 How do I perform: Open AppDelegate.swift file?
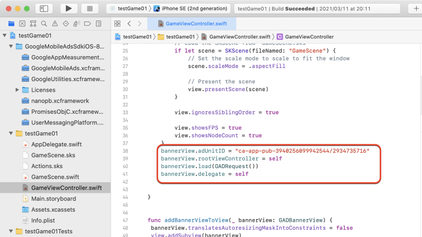(56, 144)
